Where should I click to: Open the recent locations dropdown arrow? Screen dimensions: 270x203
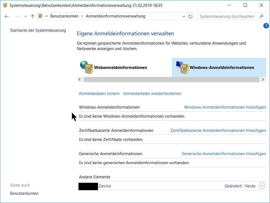coord(26,16)
